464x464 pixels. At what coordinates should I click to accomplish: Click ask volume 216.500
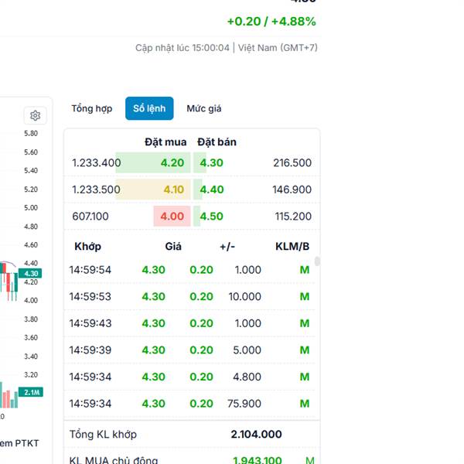(x=292, y=162)
